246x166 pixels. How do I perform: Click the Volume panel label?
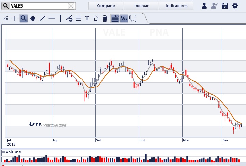pos(13,152)
